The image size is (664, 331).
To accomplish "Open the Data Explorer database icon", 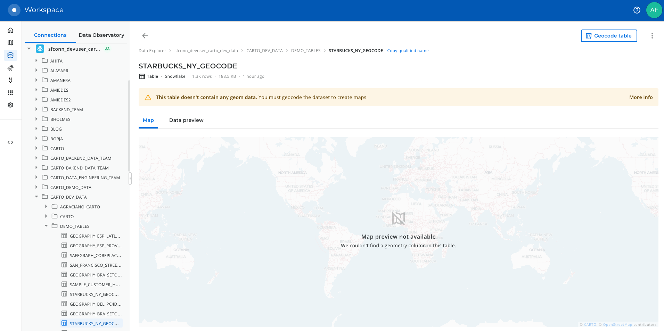I will pyautogui.click(x=10, y=55).
